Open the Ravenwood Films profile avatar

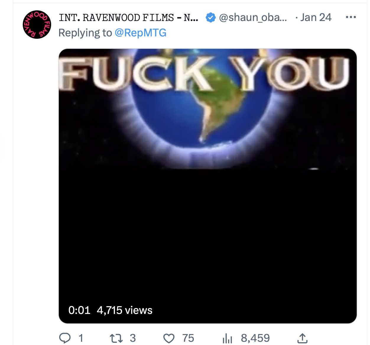(x=37, y=25)
